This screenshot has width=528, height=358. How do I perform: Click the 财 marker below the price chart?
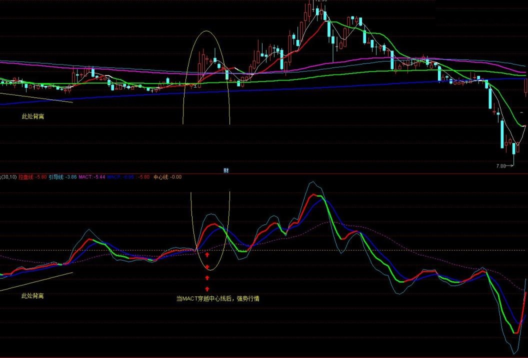[x=226, y=170]
